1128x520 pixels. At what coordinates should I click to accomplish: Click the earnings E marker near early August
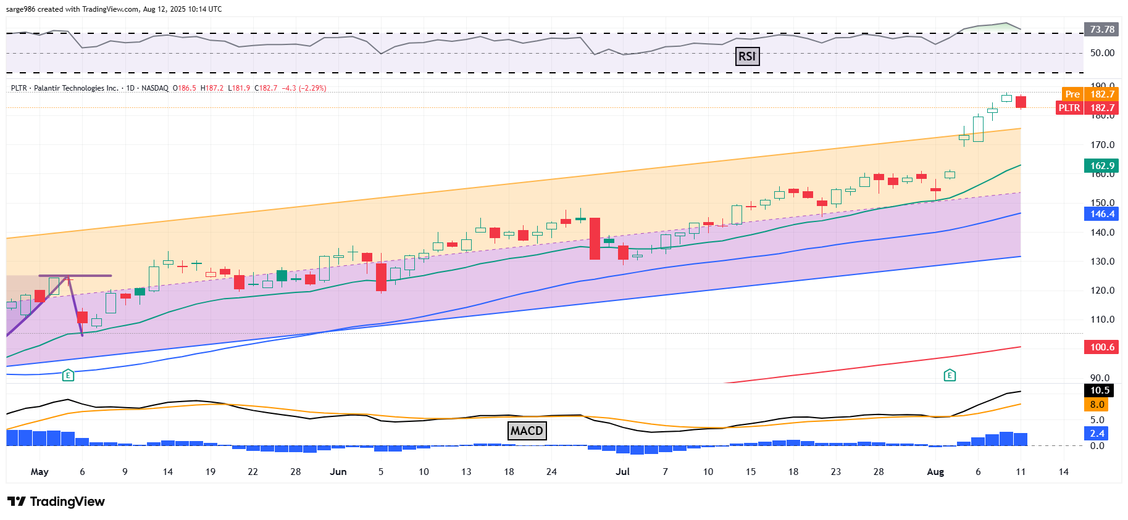point(950,374)
